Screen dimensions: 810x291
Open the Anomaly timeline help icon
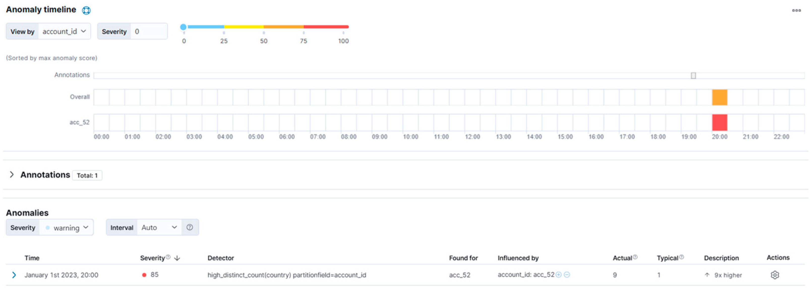(86, 10)
